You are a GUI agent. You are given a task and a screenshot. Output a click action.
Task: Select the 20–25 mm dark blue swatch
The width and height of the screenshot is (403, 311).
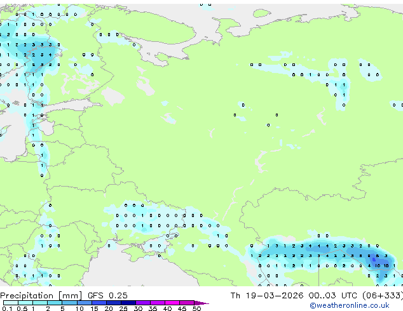[x=113, y=303]
